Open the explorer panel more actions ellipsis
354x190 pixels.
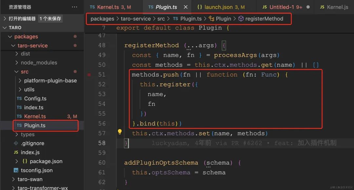click(74, 7)
